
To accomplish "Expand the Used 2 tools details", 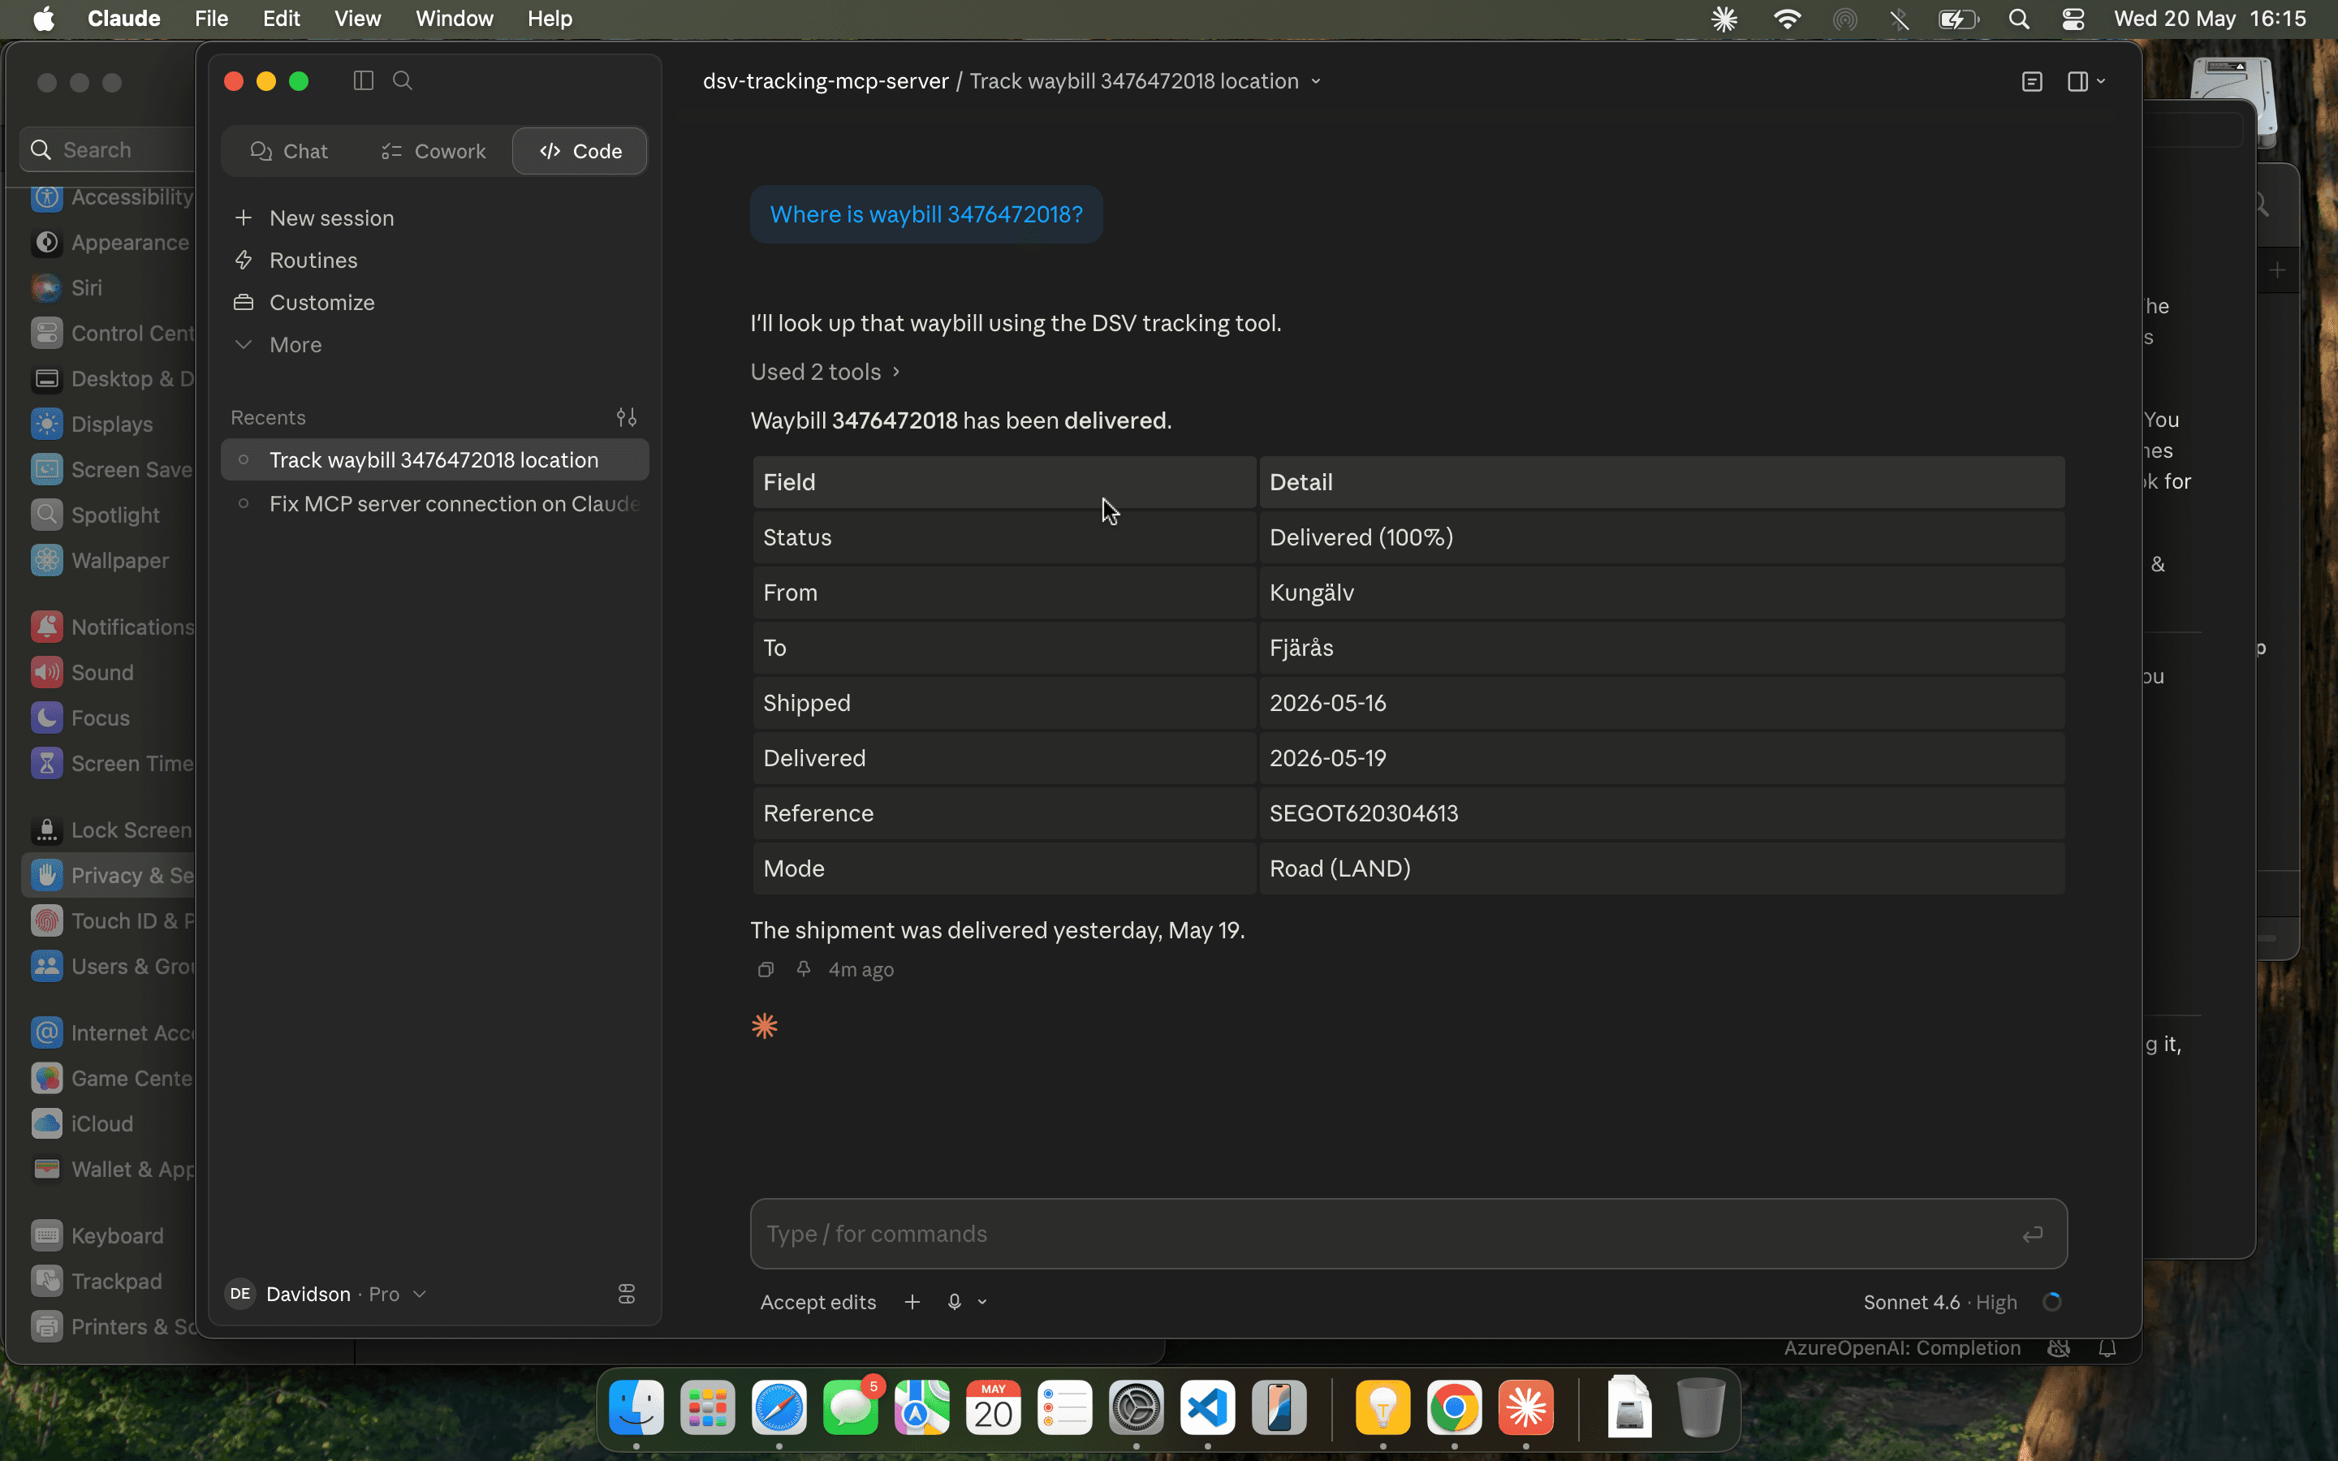I will click(x=825, y=372).
